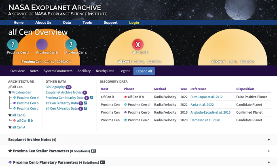Open external link icon beside alf Cen A Nearby Data
This screenshot has width=277, height=166.
pyautogui.click(x=85, y=108)
